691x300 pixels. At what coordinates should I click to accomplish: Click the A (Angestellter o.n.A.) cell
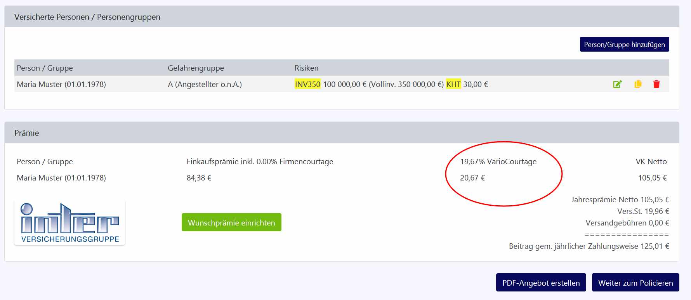pos(205,84)
